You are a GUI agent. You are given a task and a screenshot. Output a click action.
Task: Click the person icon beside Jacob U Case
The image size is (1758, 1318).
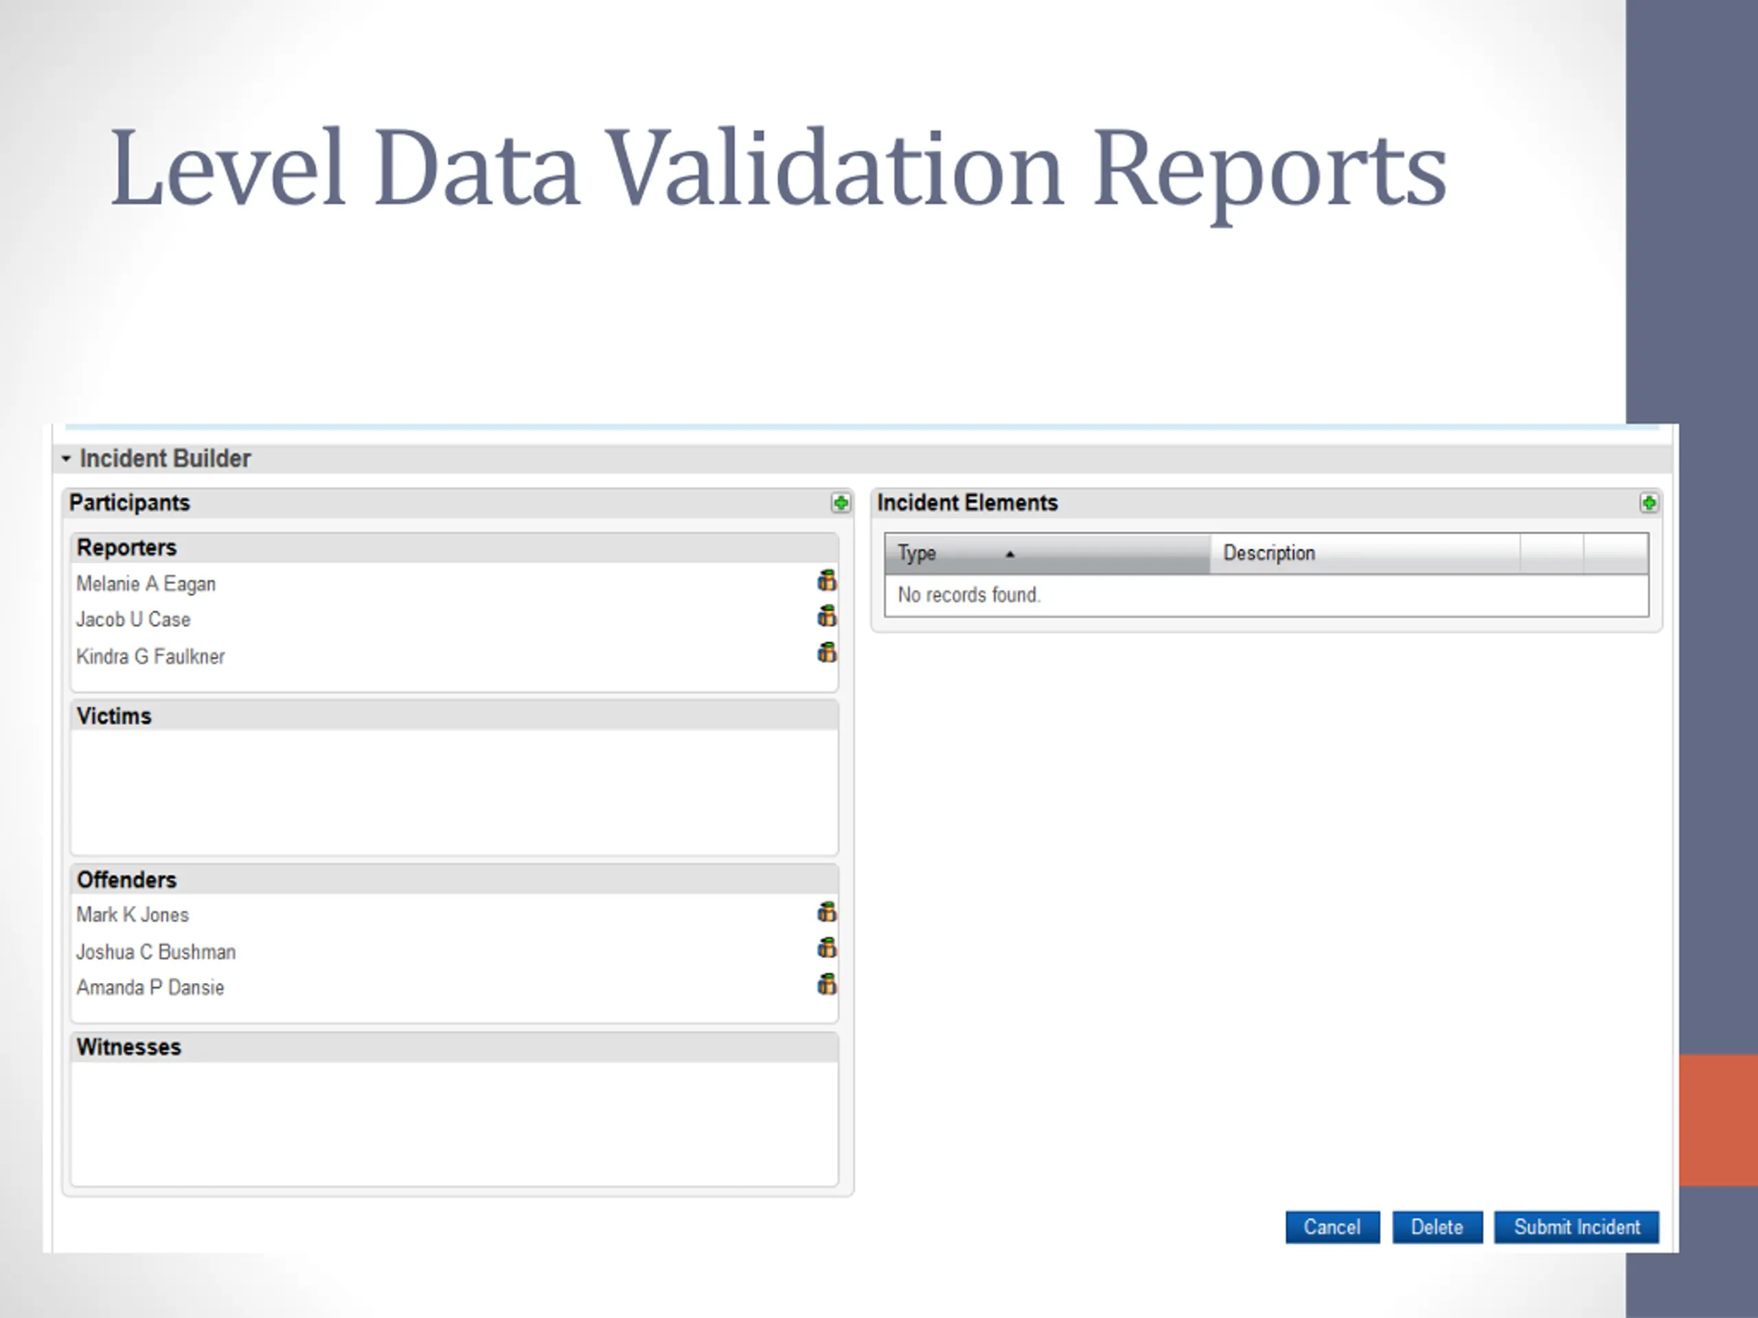827,616
